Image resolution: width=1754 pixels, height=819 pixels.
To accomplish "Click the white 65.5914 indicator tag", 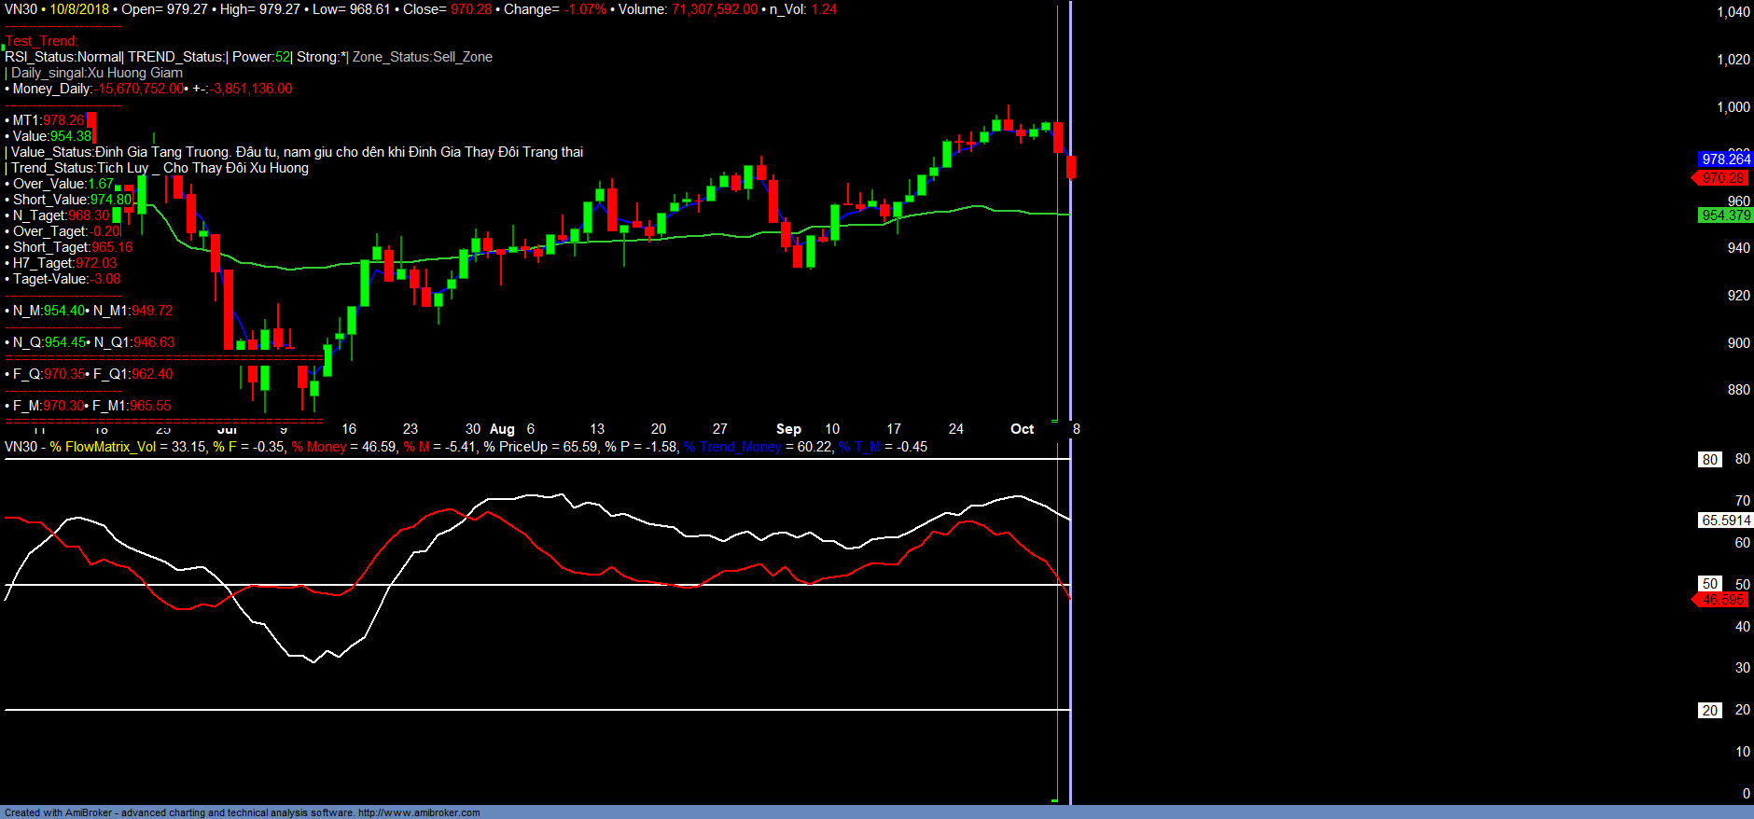I will click(x=1725, y=521).
